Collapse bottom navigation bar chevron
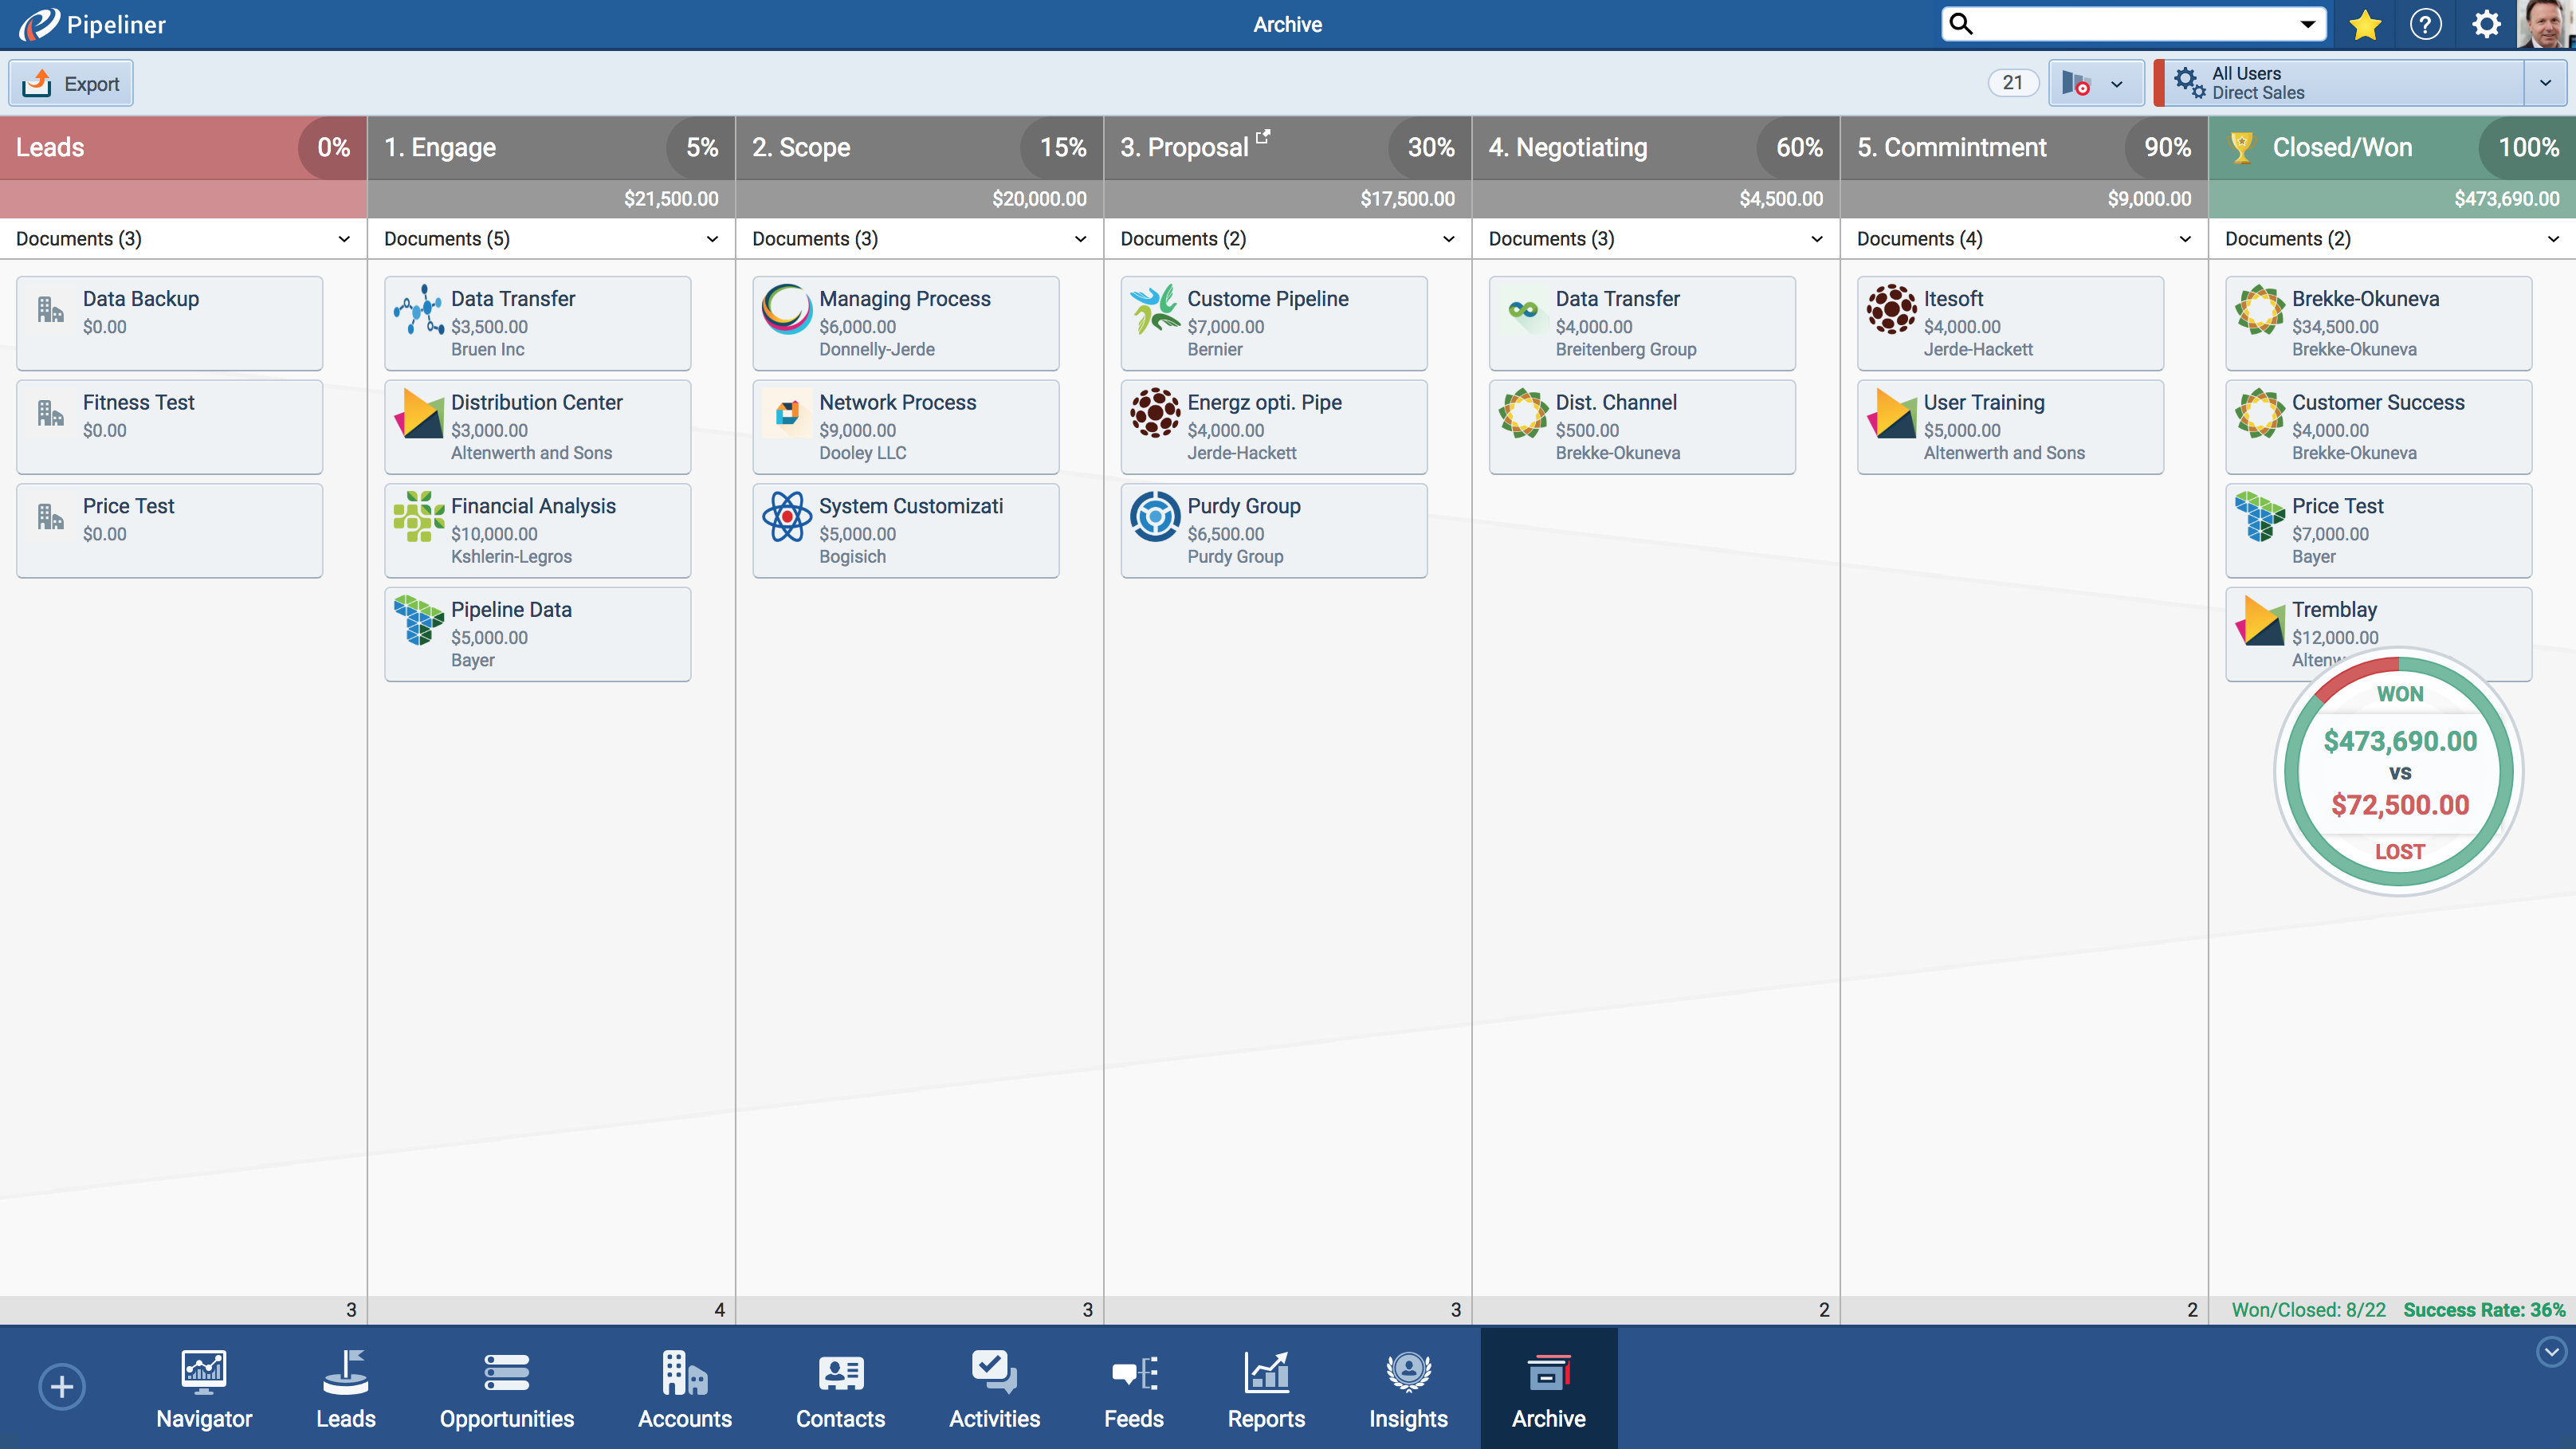The width and height of the screenshot is (2576, 1449). pyautogui.click(x=2551, y=1352)
